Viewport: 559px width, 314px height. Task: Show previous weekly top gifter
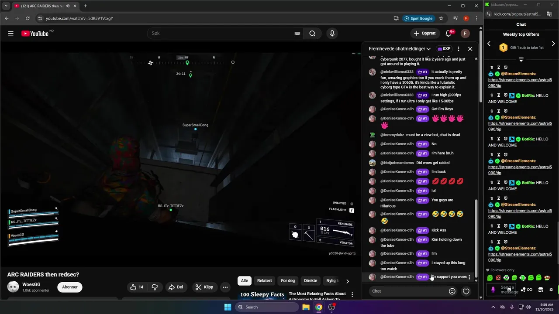pyautogui.click(x=489, y=44)
